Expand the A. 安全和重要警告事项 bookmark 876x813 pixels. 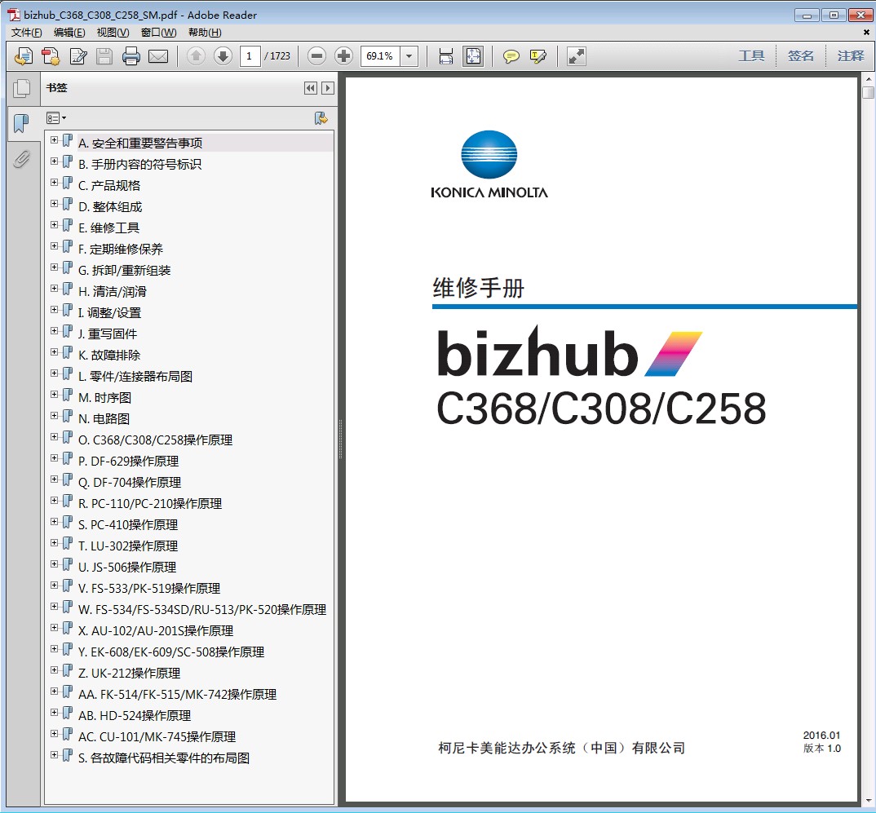(54, 140)
